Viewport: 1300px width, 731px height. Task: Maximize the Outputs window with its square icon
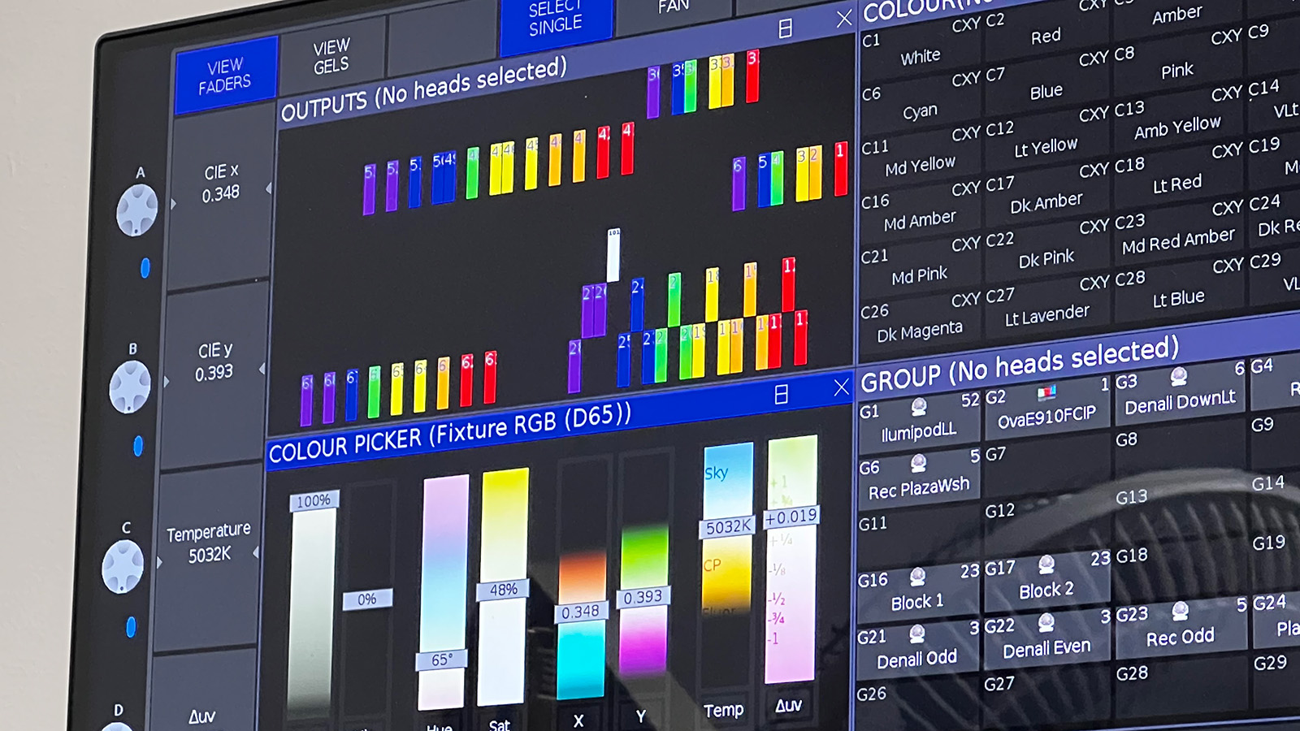click(x=785, y=28)
